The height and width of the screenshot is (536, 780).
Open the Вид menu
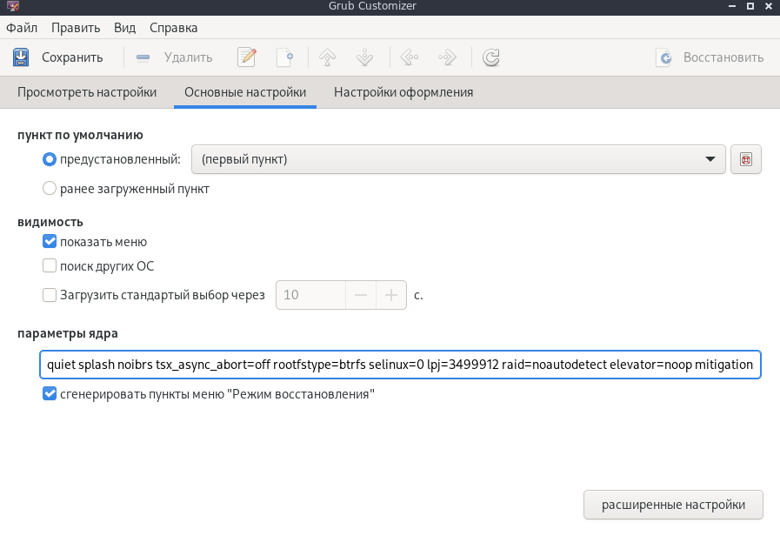125,28
